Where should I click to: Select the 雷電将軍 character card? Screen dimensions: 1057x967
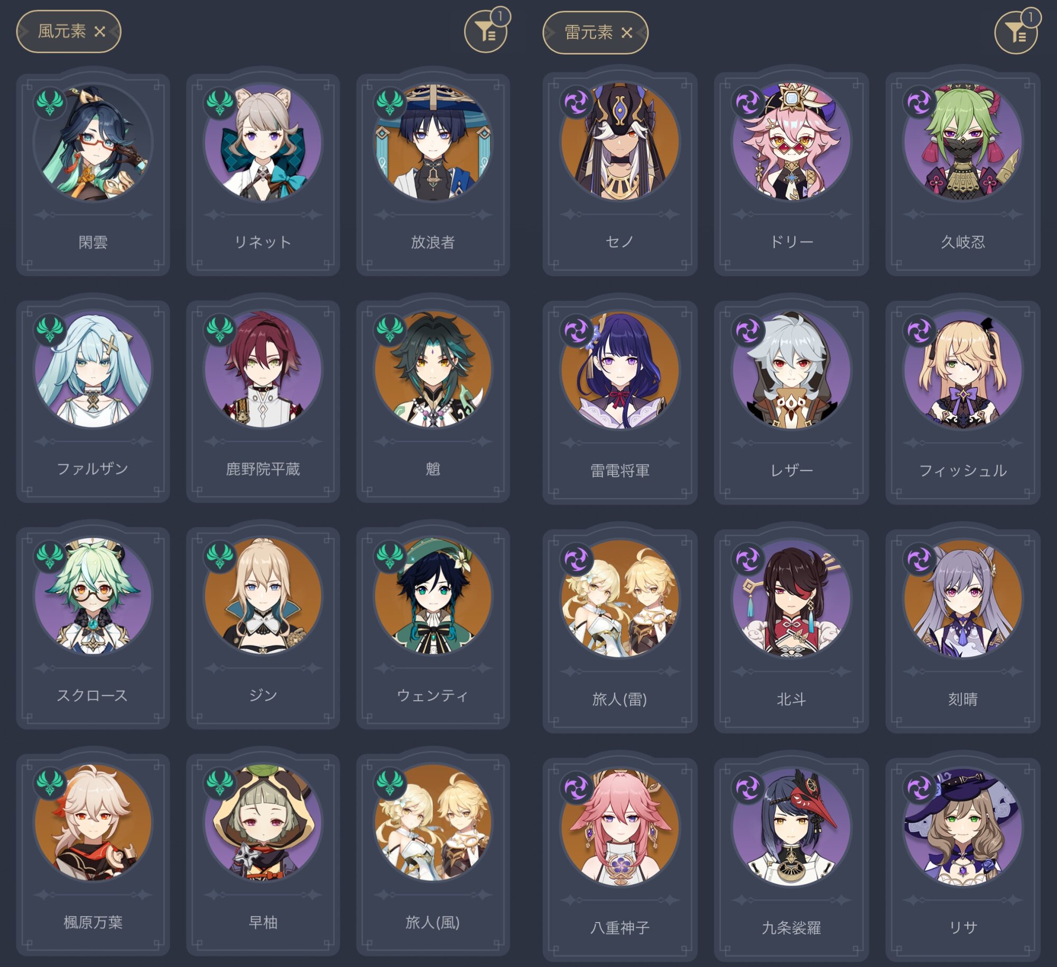click(620, 403)
